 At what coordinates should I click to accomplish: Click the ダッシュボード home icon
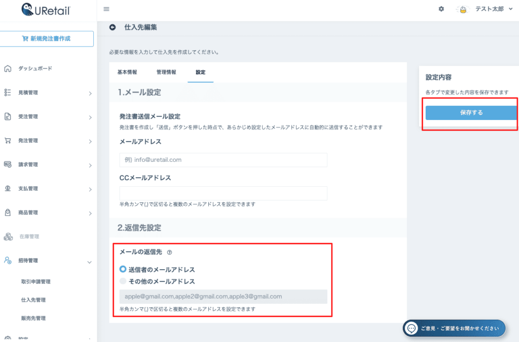(x=8, y=69)
